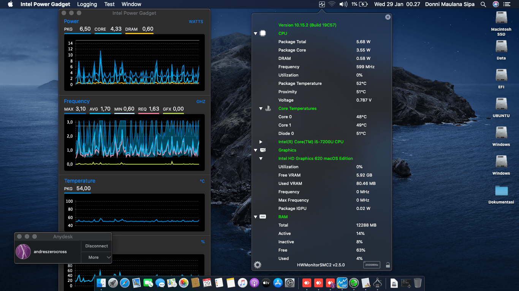519x291 pixels.
Task: Click the HWMonitor menu bar status icon
Action: coord(322,4)
